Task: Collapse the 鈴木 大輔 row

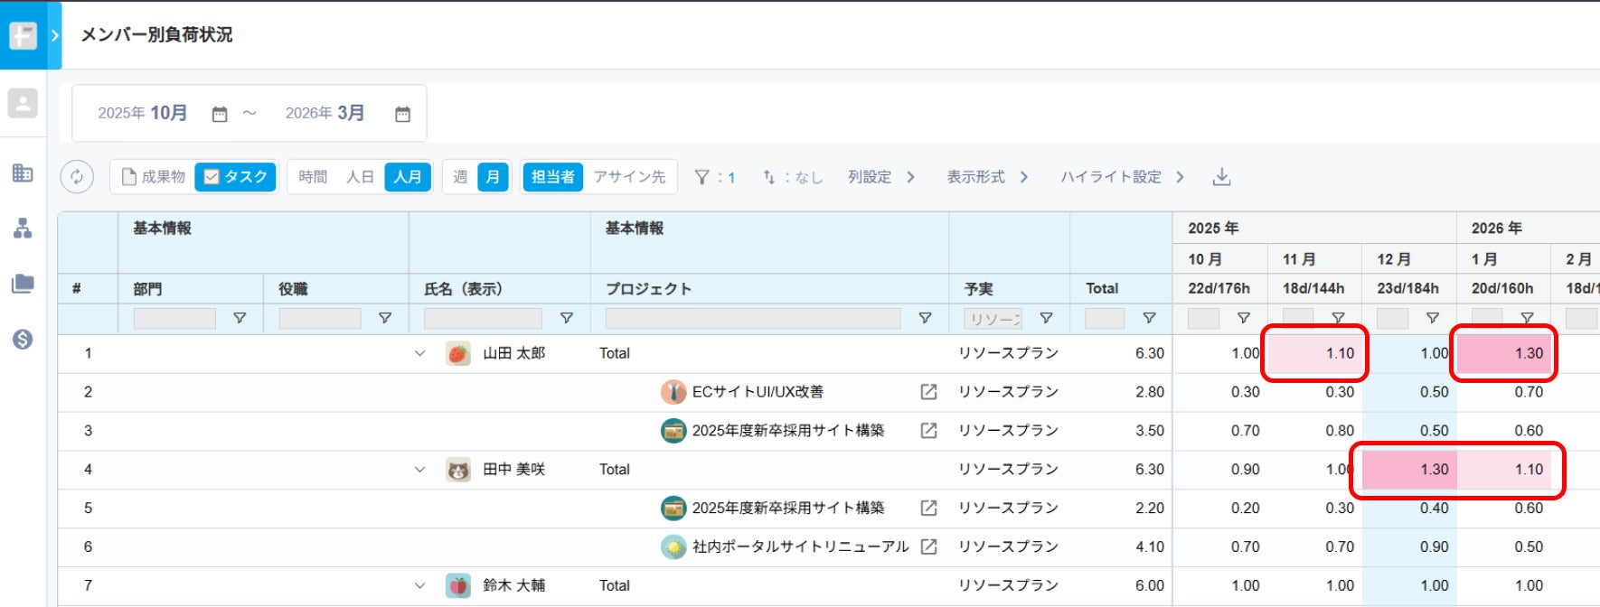Action: 419,585
